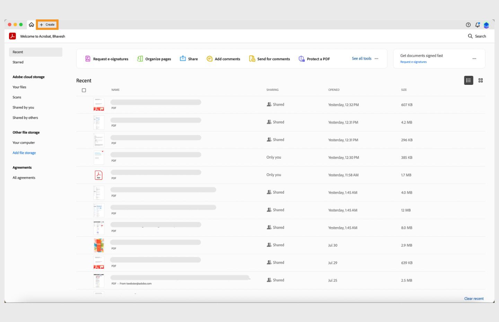Open the Request e-signatures tool icon

[x=88, y=59]
